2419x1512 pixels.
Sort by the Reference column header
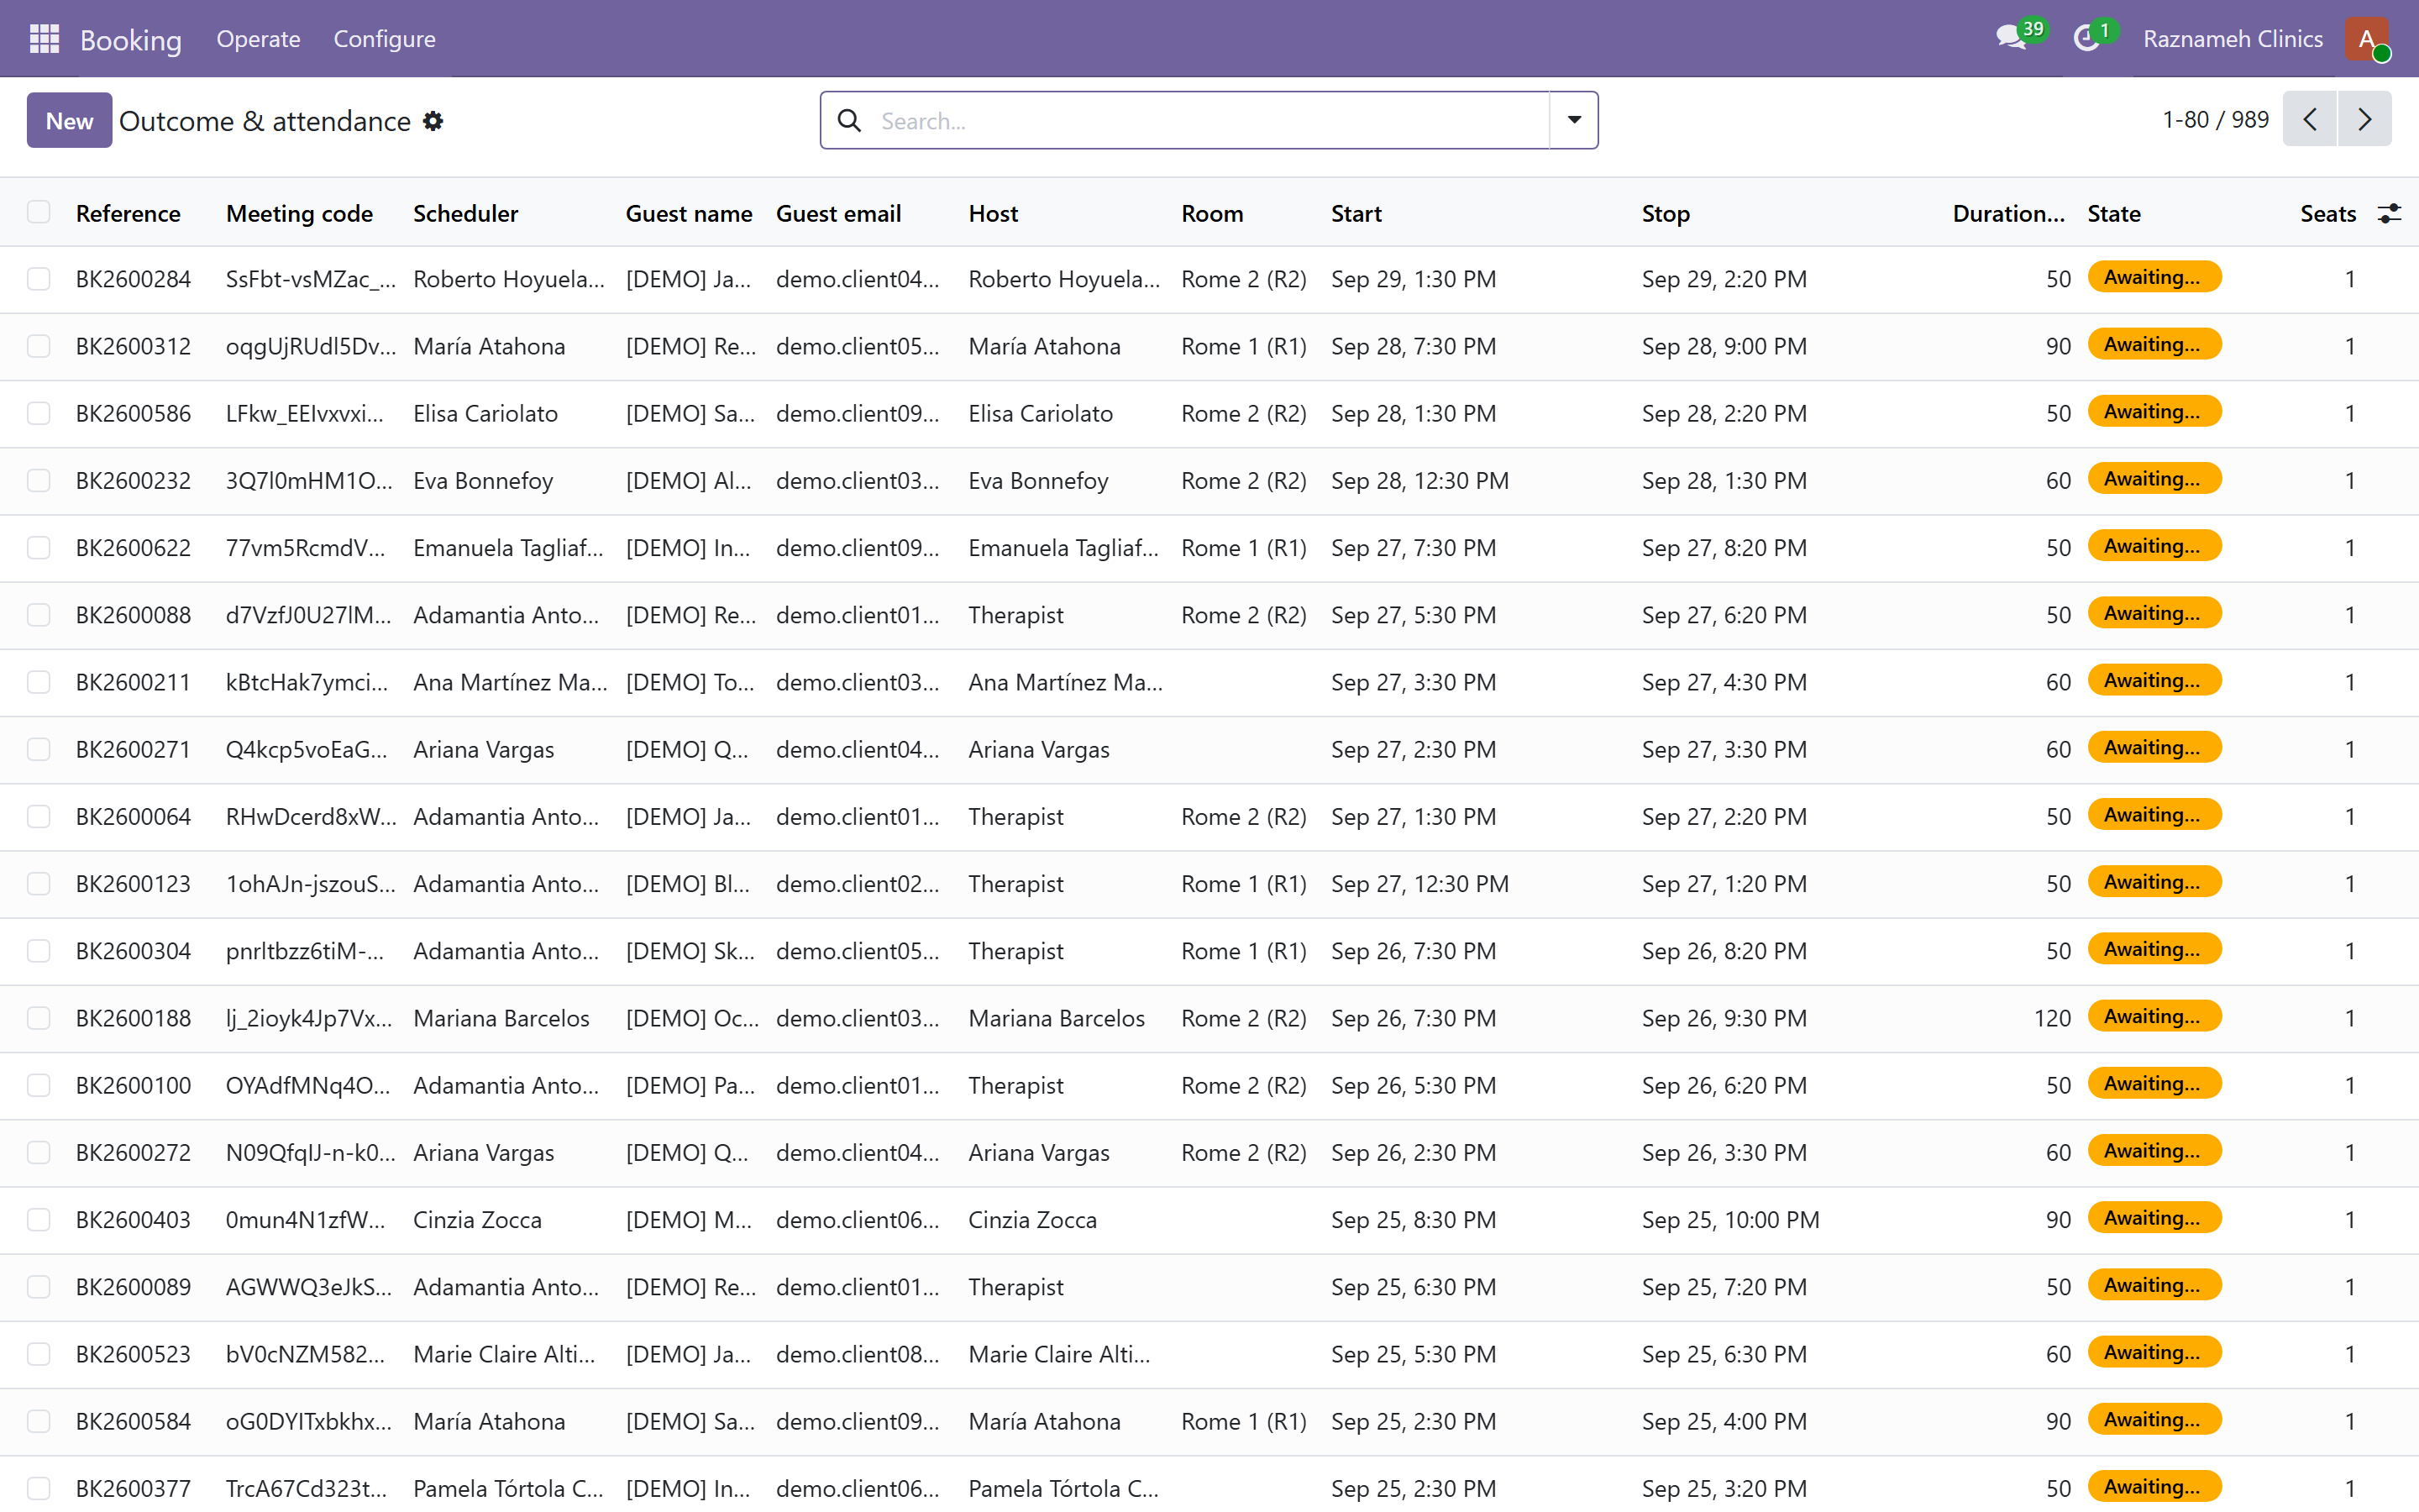point(128,213)
